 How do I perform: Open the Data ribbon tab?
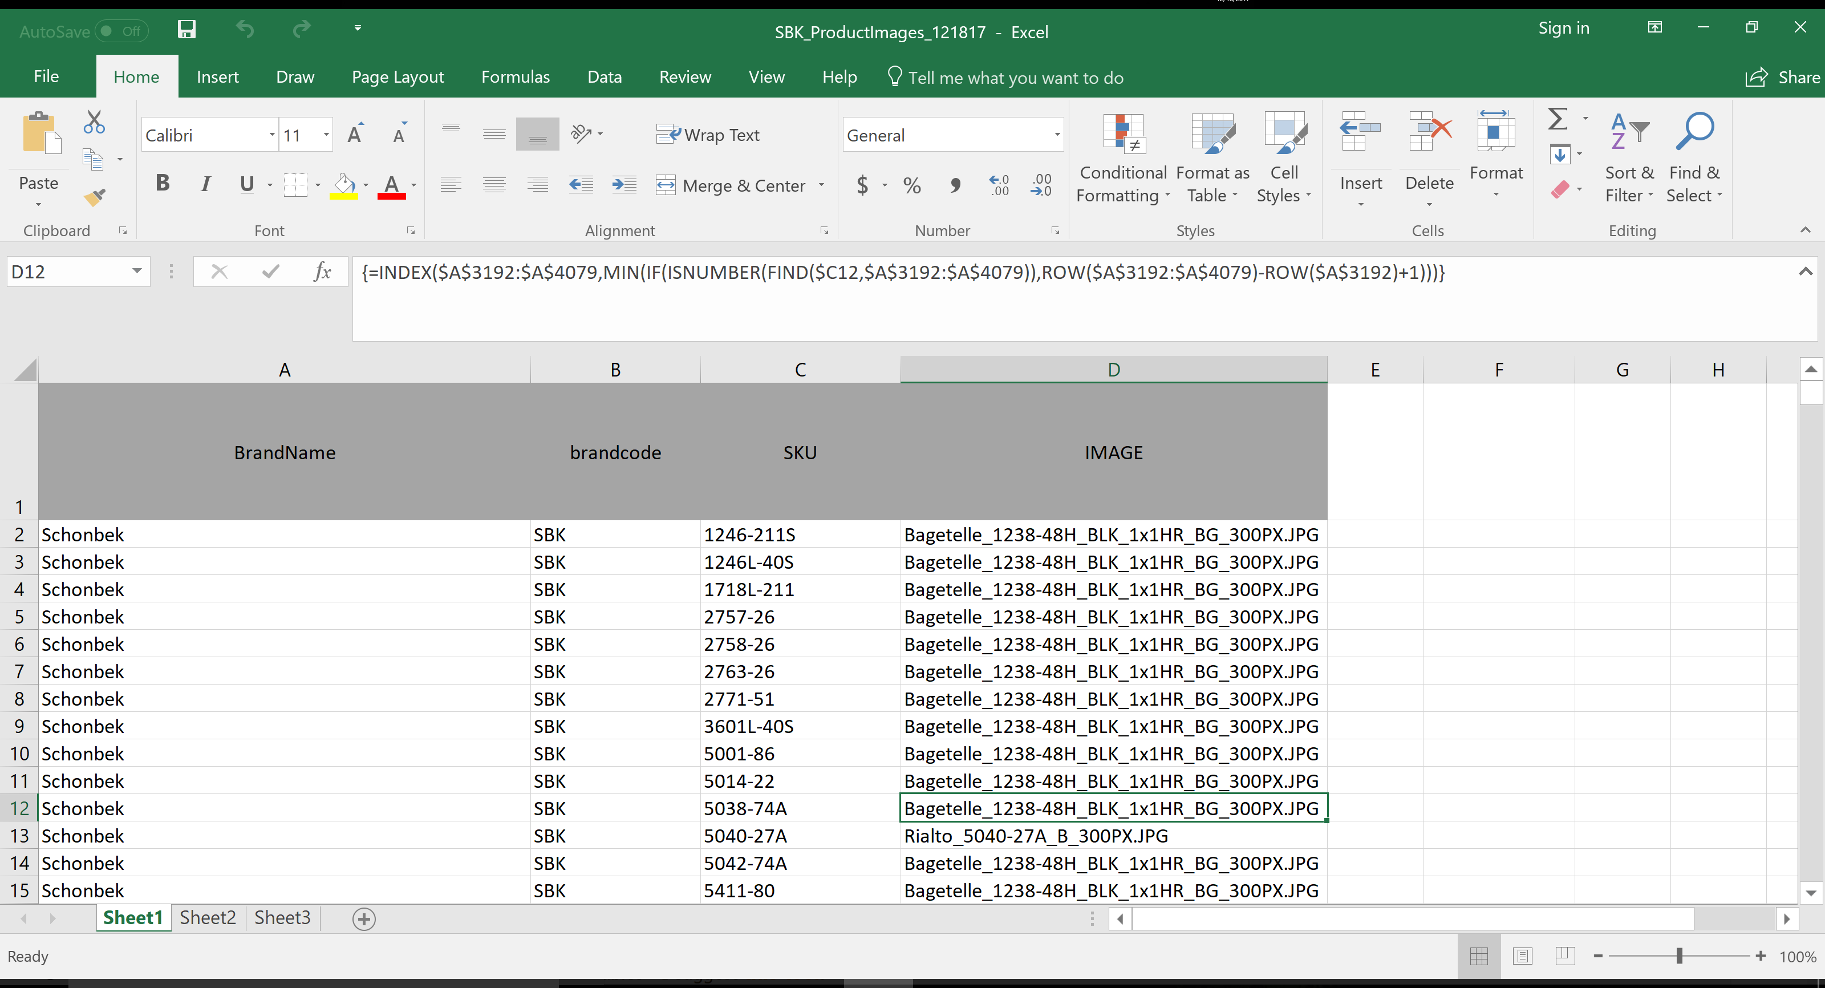tap(605, 76)
